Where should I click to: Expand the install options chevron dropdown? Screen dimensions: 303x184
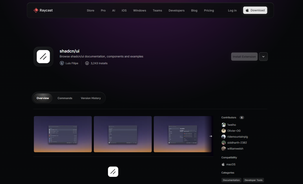coord(263,57)
